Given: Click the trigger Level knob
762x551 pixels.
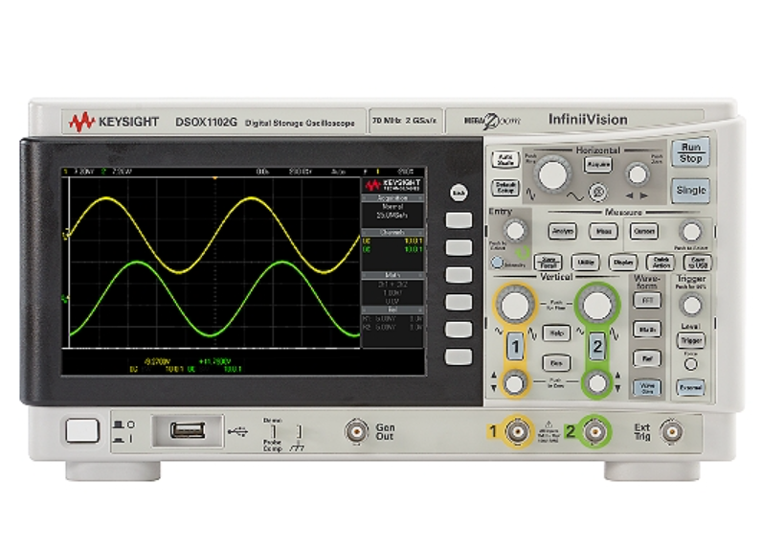Looking at the screenshot, I should point(691,306).
